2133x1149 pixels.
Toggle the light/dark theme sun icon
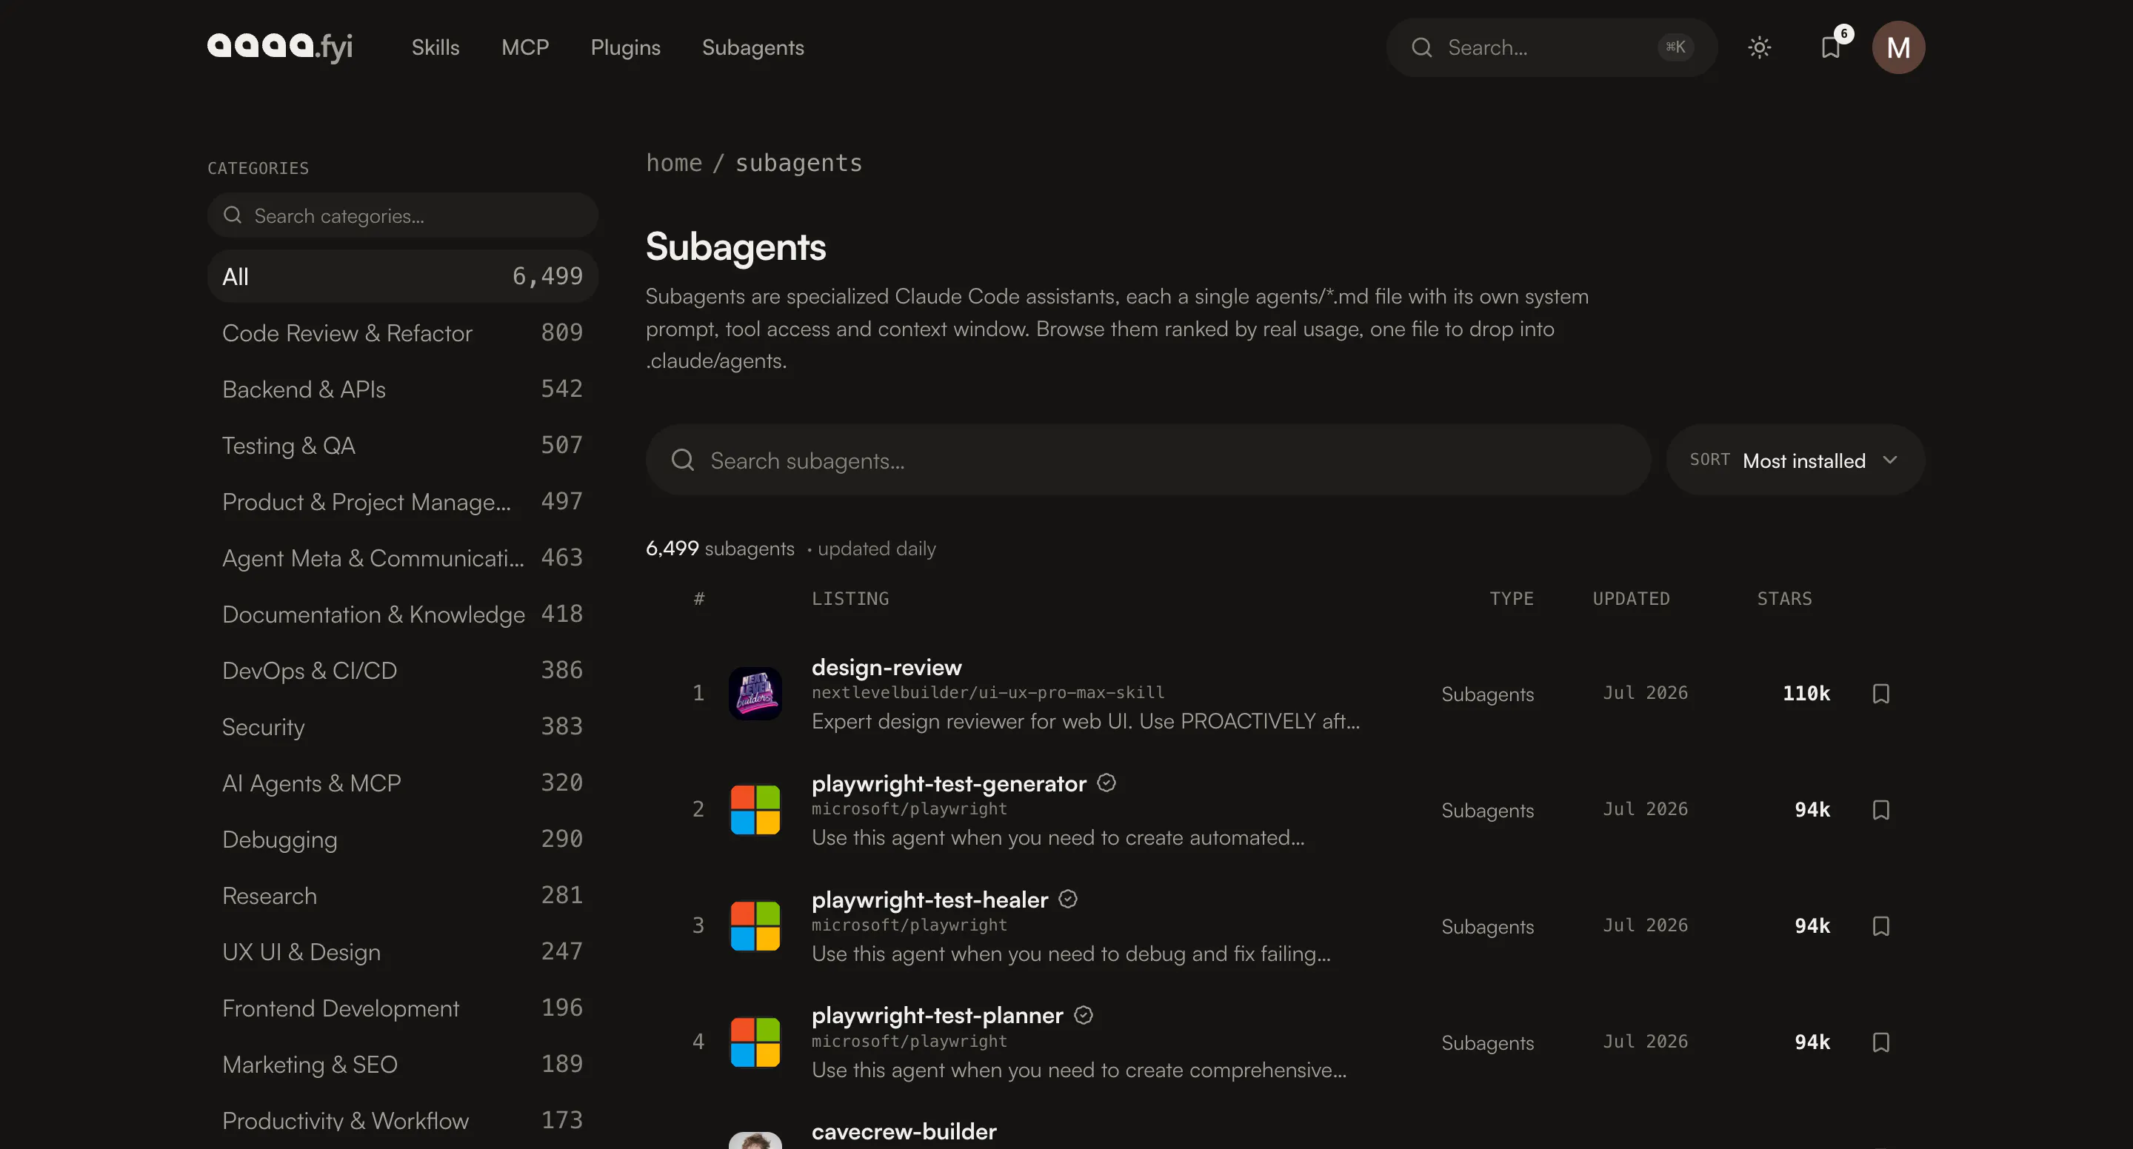coord(1759,47)
